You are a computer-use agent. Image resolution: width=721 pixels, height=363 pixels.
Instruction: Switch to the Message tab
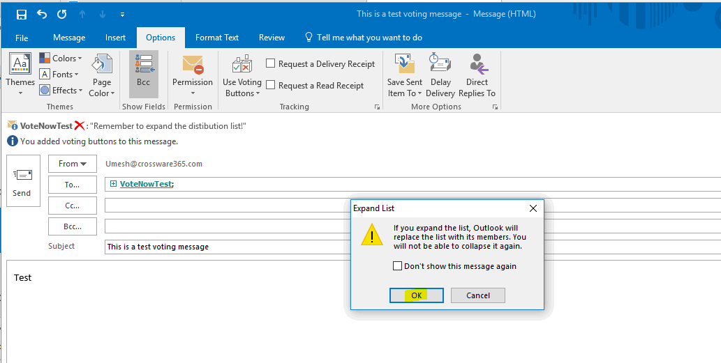pos(69,38)
